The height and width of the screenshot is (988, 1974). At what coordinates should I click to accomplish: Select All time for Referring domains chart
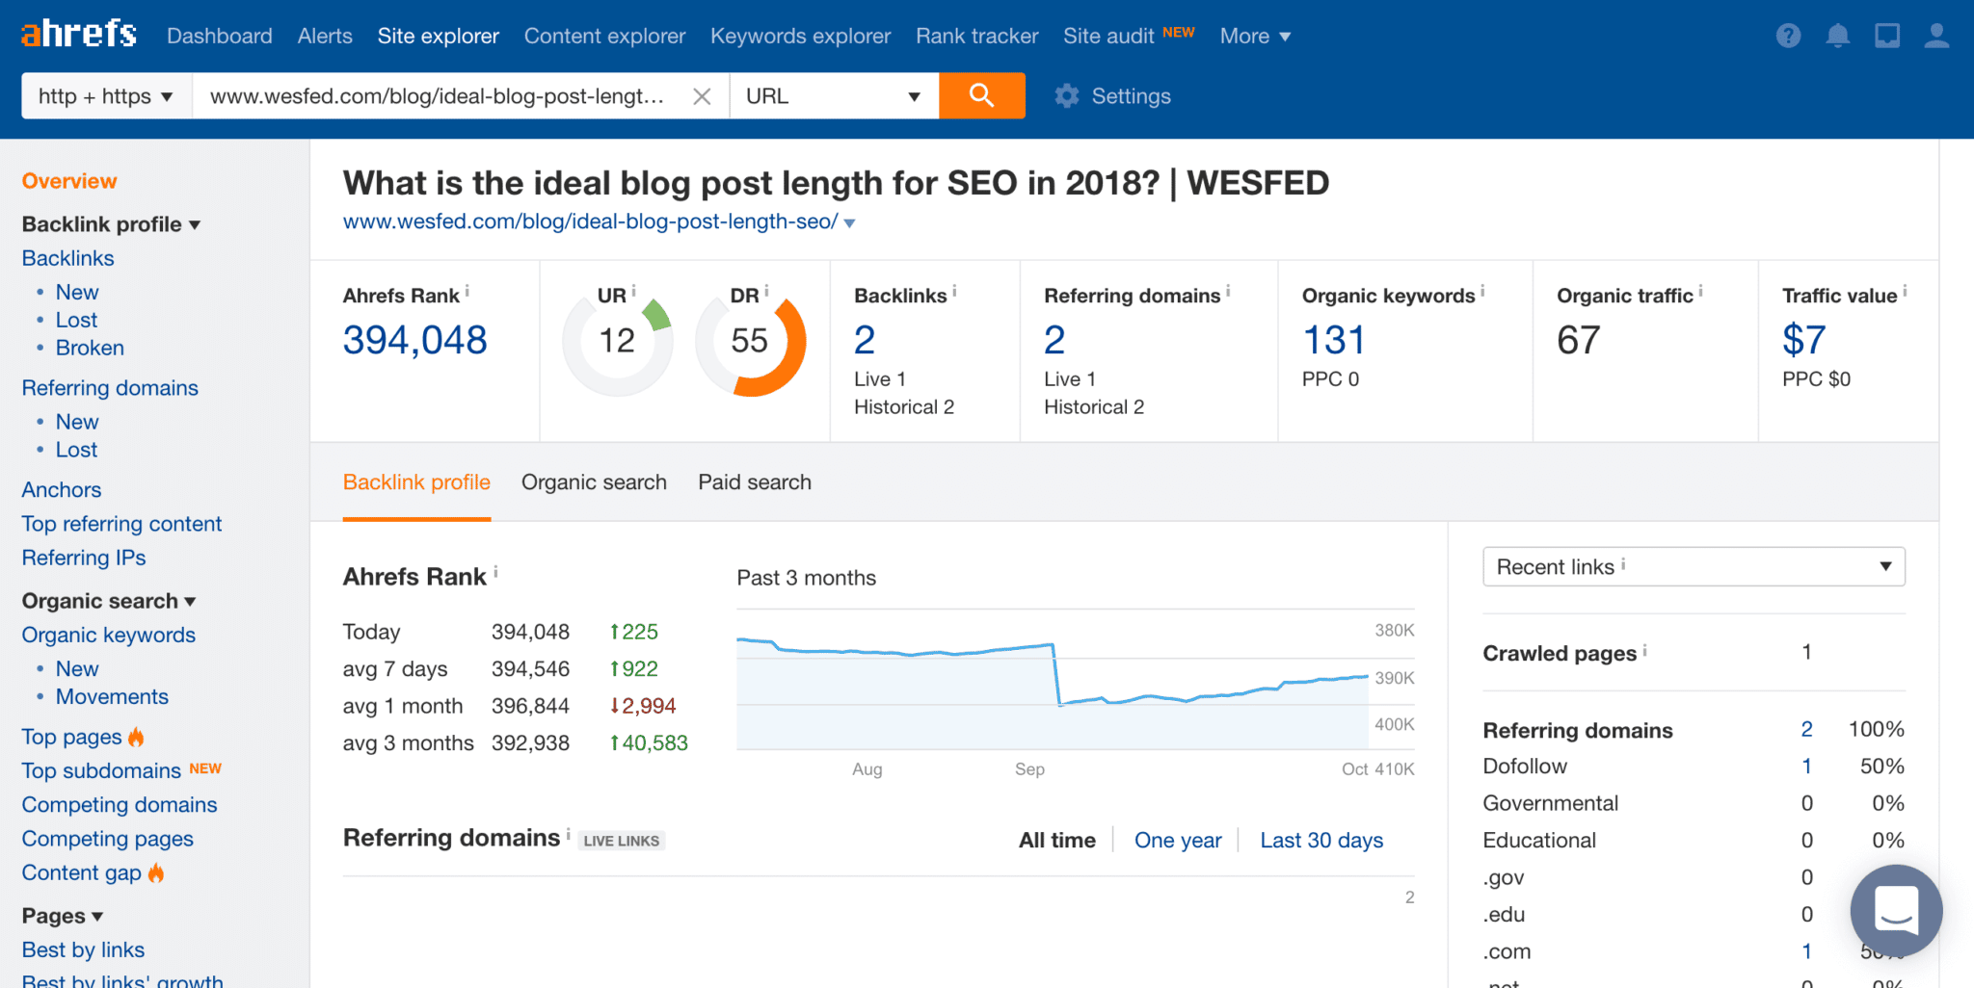tap(1057, 840)
